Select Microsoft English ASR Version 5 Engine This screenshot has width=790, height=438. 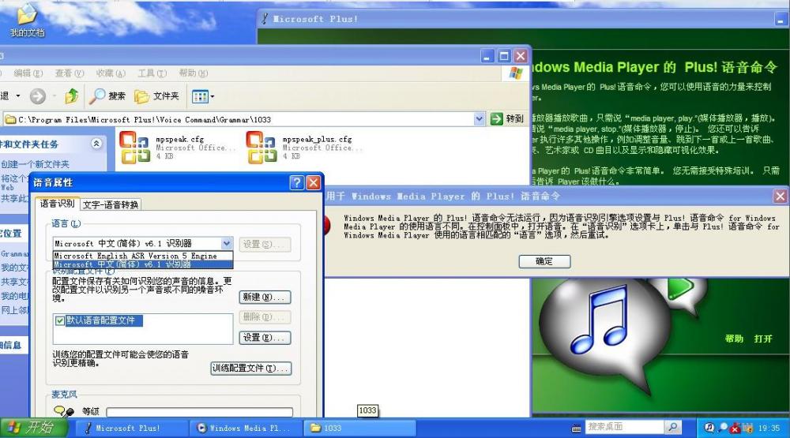pyautogui.click(x=135, y=256)
